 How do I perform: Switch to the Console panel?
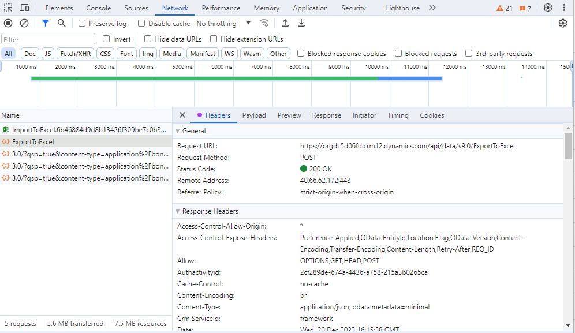[98, 8]
